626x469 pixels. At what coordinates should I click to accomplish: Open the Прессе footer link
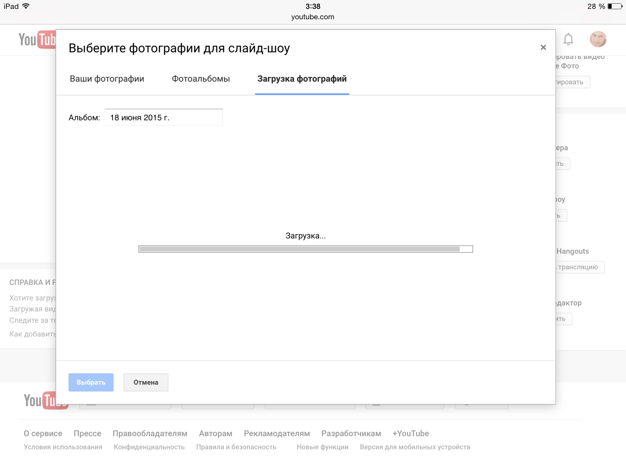point(87,433)
